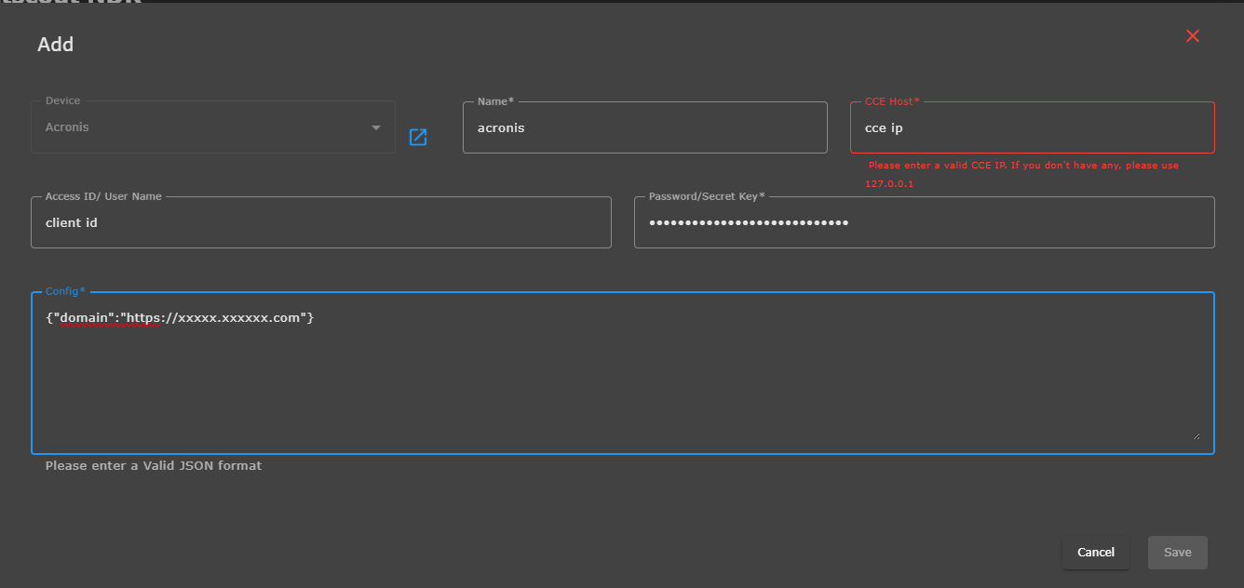1244x588 pixels.
Task: Open the external link icon beside Device
Action: pos(418,138)
